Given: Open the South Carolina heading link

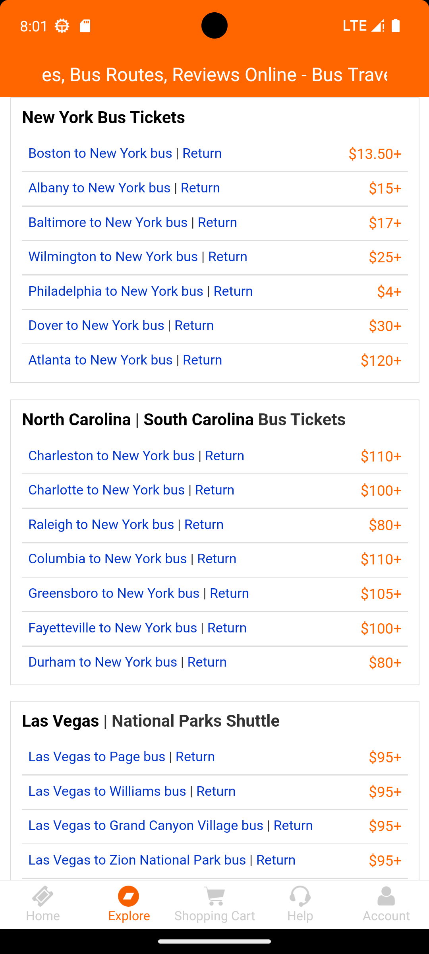Looking at the screenshot, I should tap(199, 419).
